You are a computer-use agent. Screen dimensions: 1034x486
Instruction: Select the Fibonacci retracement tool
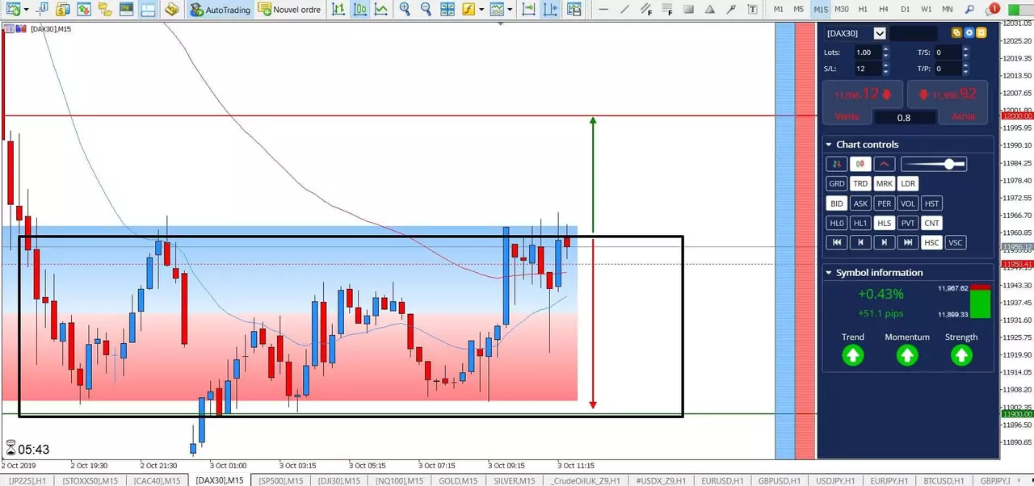(x=667, y=10)
